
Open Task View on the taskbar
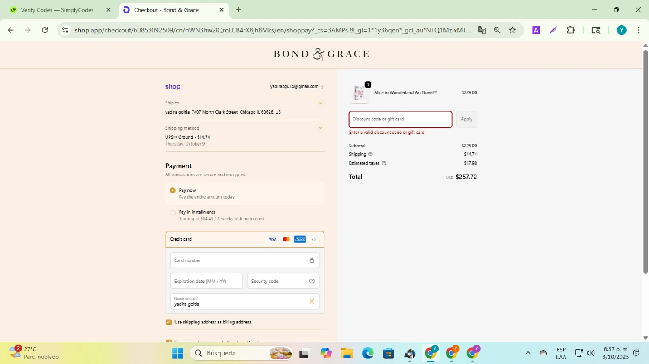(x=305, y=354)
